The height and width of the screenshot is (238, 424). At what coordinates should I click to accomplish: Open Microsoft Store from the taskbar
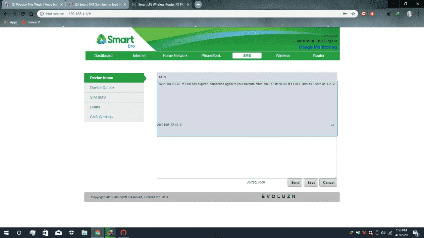pos(45,233)
